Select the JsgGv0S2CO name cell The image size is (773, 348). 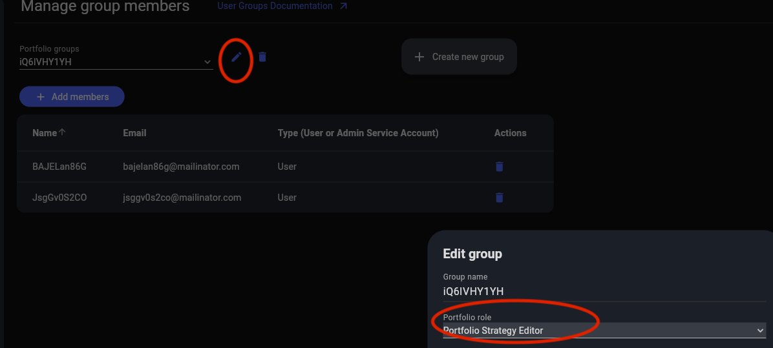tap(59, 198)
